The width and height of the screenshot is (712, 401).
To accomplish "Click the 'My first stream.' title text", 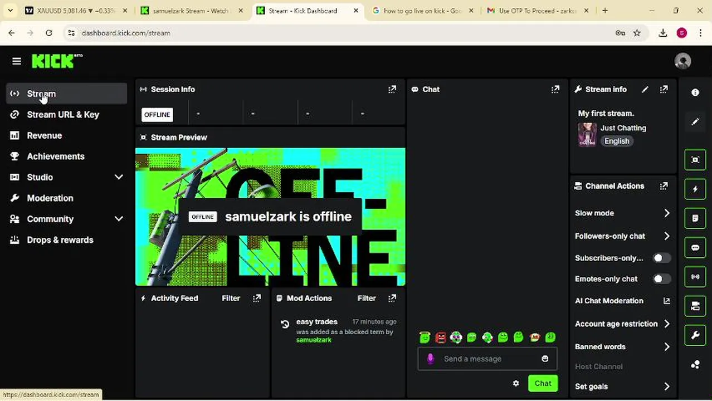I will click(606, 113).
